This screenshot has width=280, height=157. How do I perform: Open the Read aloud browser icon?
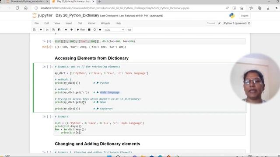point(227,8)
